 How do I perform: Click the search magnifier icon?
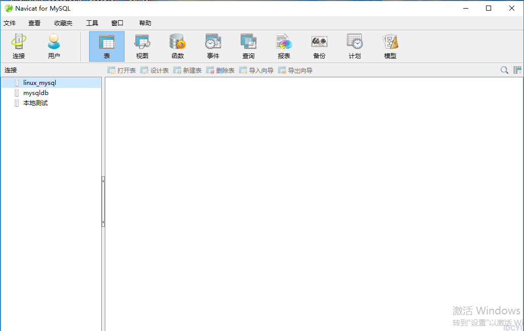click(x=504, y=70)
